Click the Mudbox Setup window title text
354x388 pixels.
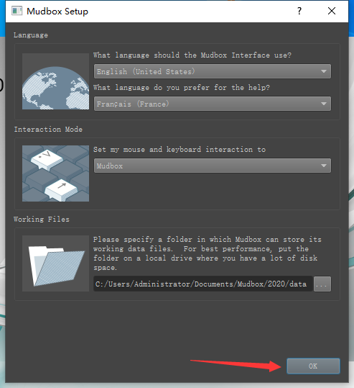click(x=57, y=12)
